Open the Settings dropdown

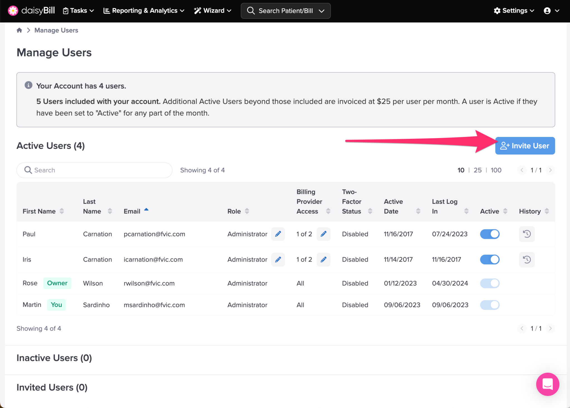coord(514,11)
